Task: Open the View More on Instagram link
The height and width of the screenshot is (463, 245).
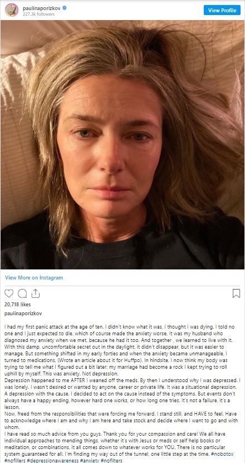Action: pos(34,278)
